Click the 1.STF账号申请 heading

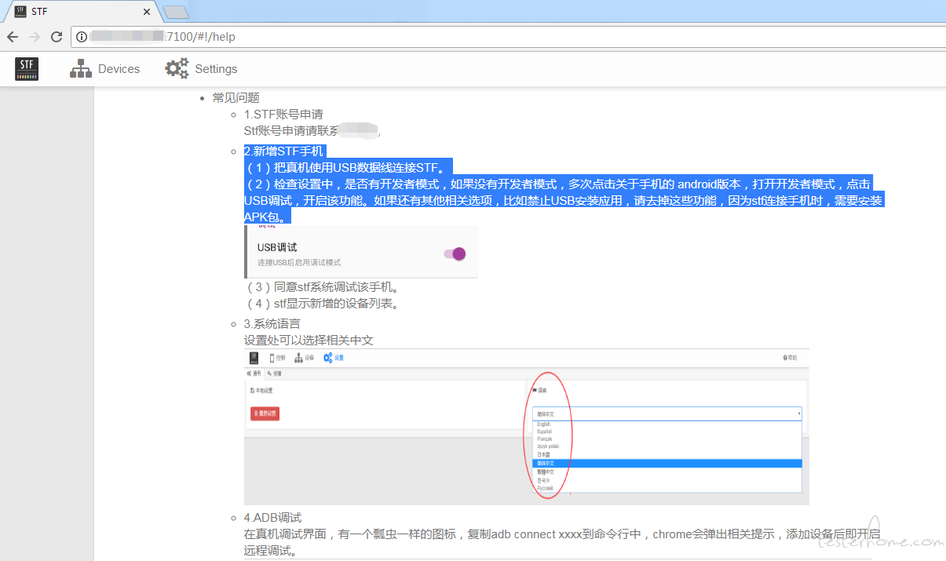(283, 114)
